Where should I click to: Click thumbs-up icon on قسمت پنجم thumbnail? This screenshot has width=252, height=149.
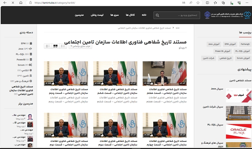tap(53, 83)
